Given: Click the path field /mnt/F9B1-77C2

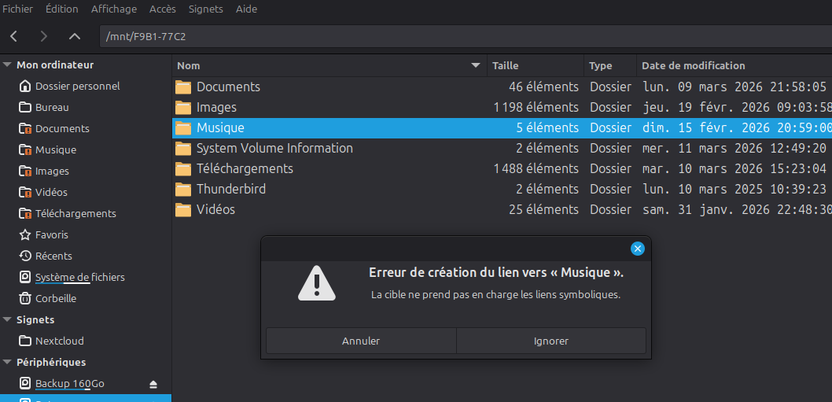Looking at the screenshot, I should coord(464,36).
